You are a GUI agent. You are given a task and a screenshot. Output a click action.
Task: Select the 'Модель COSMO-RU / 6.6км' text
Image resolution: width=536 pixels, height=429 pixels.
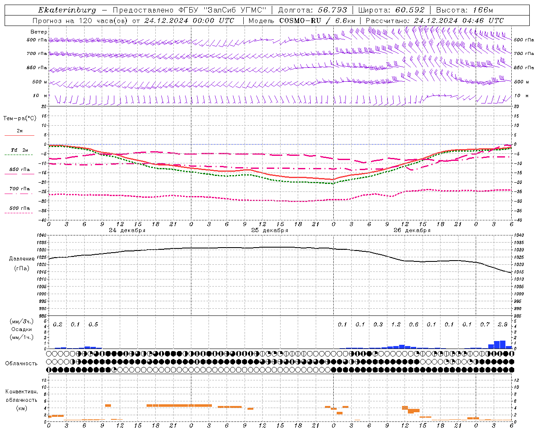coord(301,21)
